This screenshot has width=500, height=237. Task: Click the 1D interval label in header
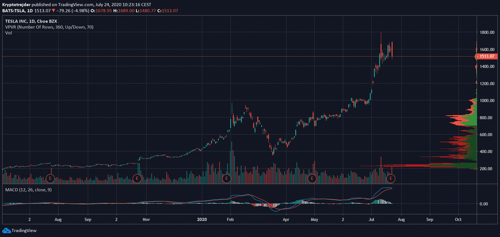[x=30, y=11]
